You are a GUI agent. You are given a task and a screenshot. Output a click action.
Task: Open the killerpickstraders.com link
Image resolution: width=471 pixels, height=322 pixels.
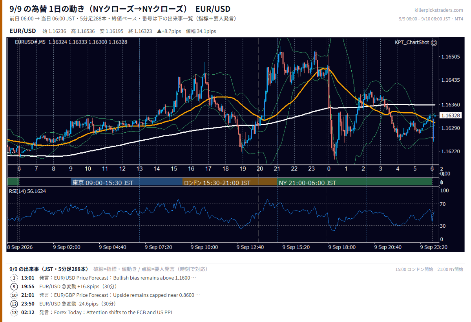click(x=438, y=10)
